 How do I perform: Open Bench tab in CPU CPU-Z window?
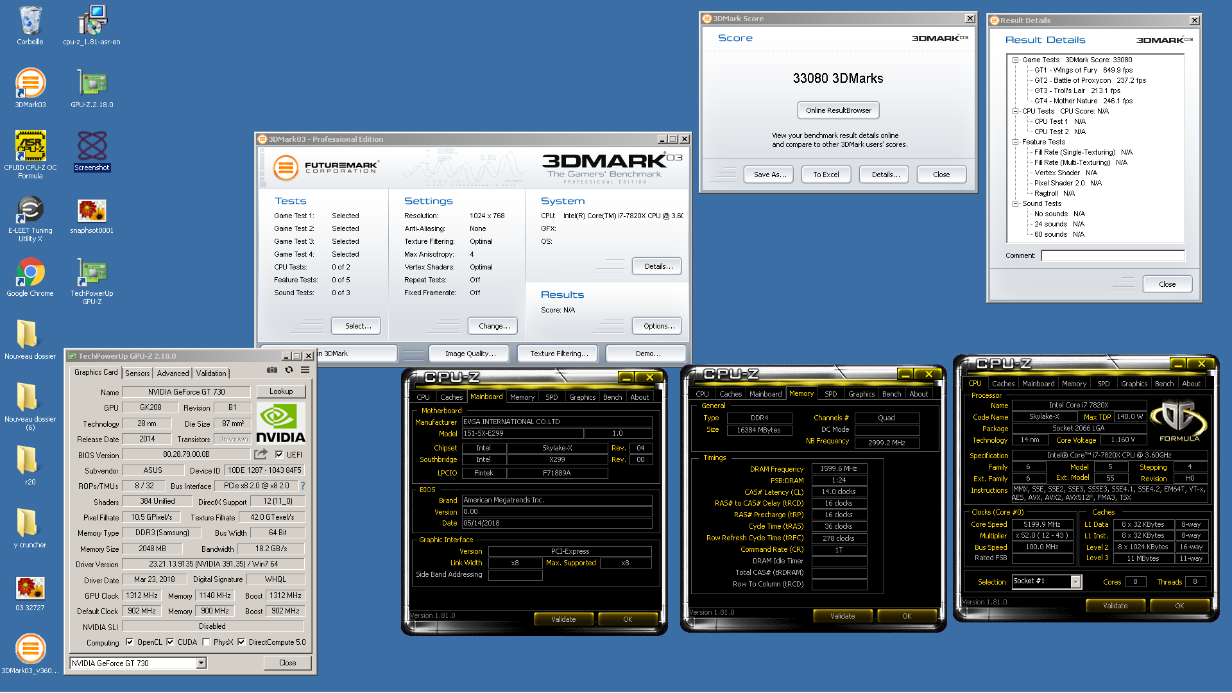(1164, 384)
